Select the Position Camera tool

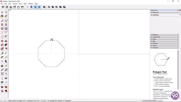tap(2, 78)
